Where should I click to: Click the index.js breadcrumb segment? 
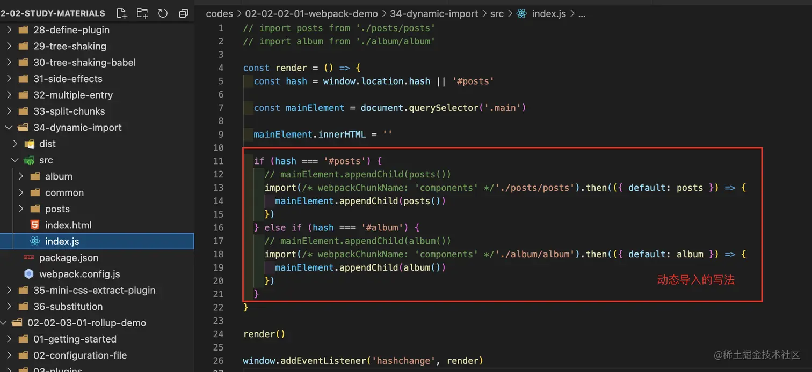(x=549, y=14)
